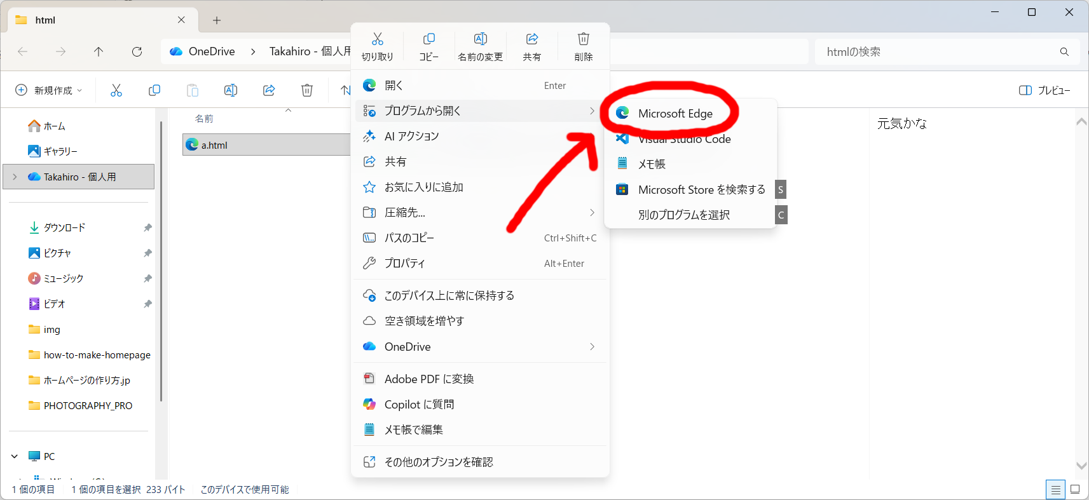Click the refresh icon beside address bar

pyautogui.click(x=137, y=51)
